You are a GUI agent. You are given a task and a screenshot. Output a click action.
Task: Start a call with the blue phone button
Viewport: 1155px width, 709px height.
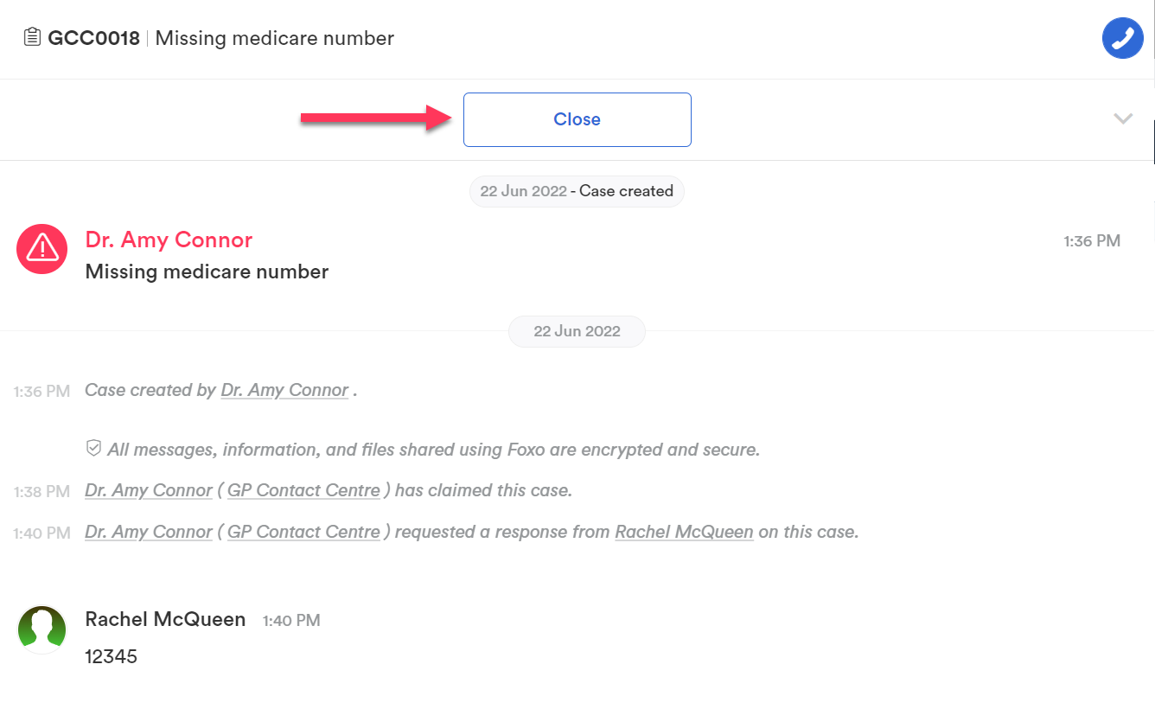click(1123, 38)
